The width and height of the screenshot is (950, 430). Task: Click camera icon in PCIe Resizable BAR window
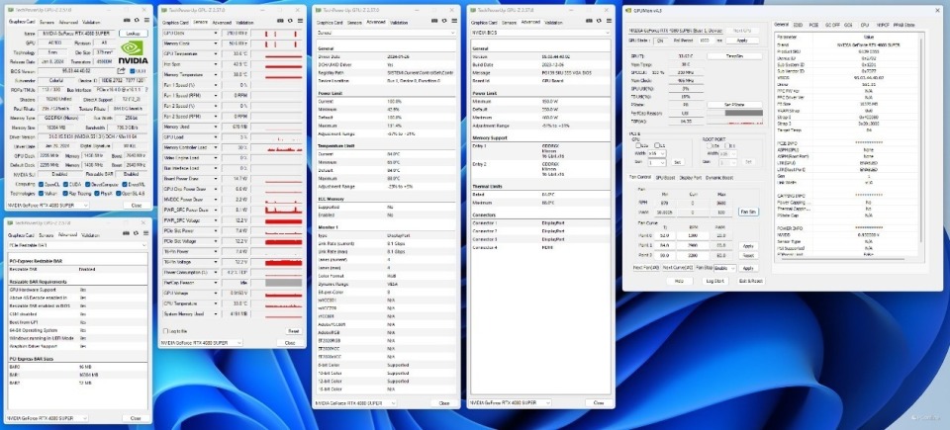[x=128, y=233]
